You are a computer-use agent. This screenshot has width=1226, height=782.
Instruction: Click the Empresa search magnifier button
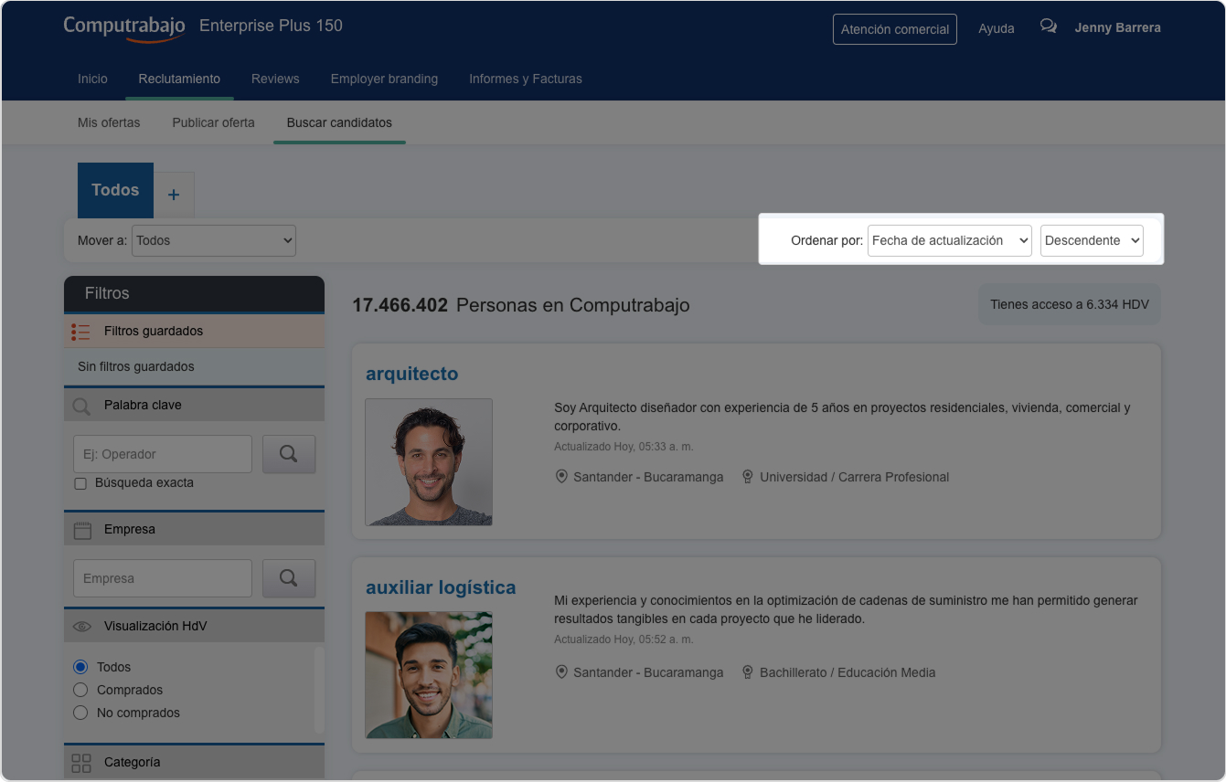289,578
